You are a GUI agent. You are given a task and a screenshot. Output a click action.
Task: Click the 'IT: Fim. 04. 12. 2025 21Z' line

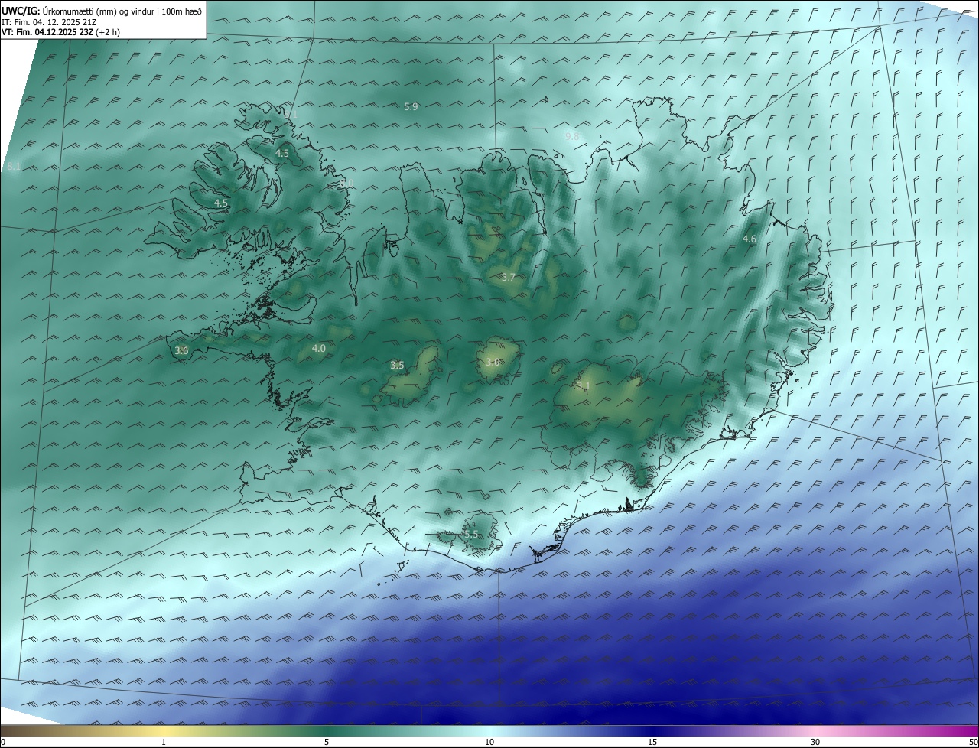49,21
